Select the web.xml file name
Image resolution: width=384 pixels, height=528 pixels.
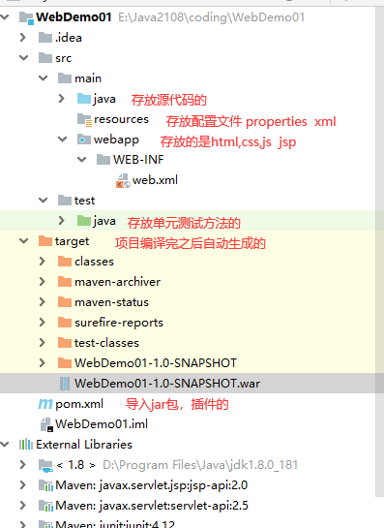155,180
